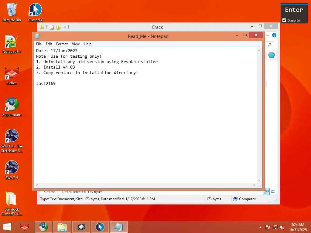This screenshot has width=311, height=233.
Task: Click the 'Copy replace in installation directory!' line
Action: click(87, 73)
